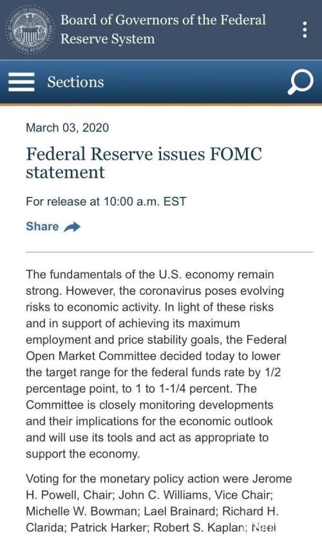
Task: Click the word 'statement' in headline
Action: coord(65,172)
